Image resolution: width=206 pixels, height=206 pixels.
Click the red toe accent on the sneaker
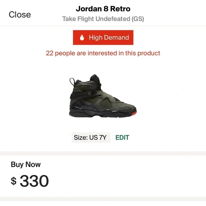[x=134, y=113]
